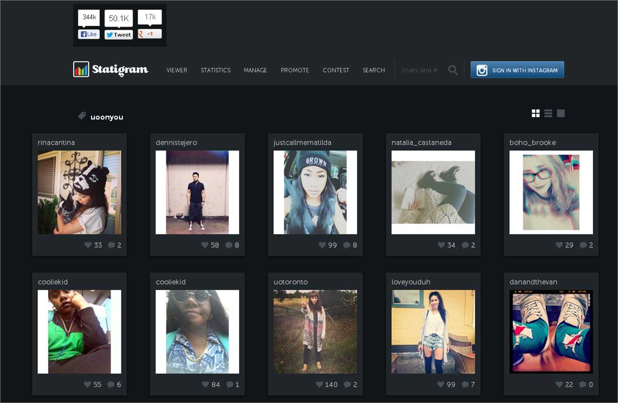
Task: Open the SEARCH menu item
Action: coord(374,70)
